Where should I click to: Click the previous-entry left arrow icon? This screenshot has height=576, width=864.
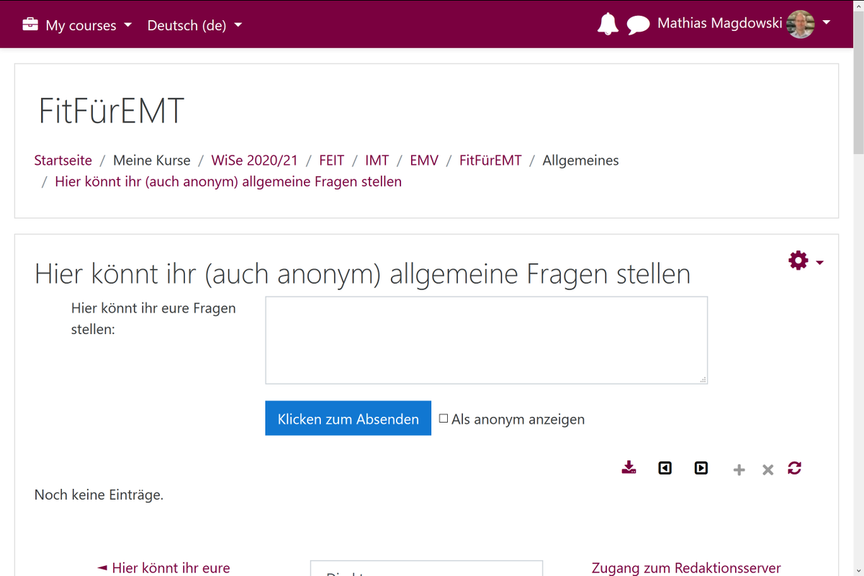(665, 468)
